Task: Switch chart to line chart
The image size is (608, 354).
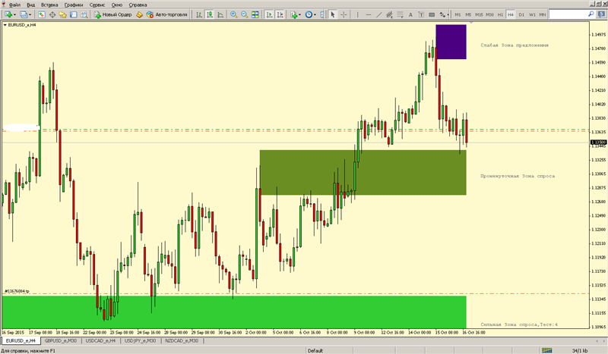Action: [x=220, y=14]
